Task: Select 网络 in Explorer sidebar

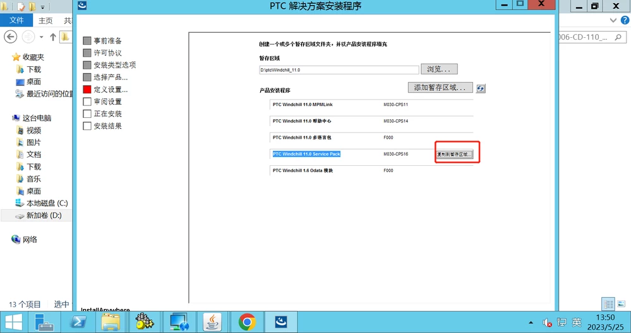Action: tap(25, 240)
